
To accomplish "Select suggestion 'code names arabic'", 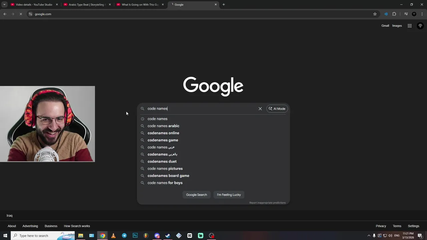I will coord(213,126).
